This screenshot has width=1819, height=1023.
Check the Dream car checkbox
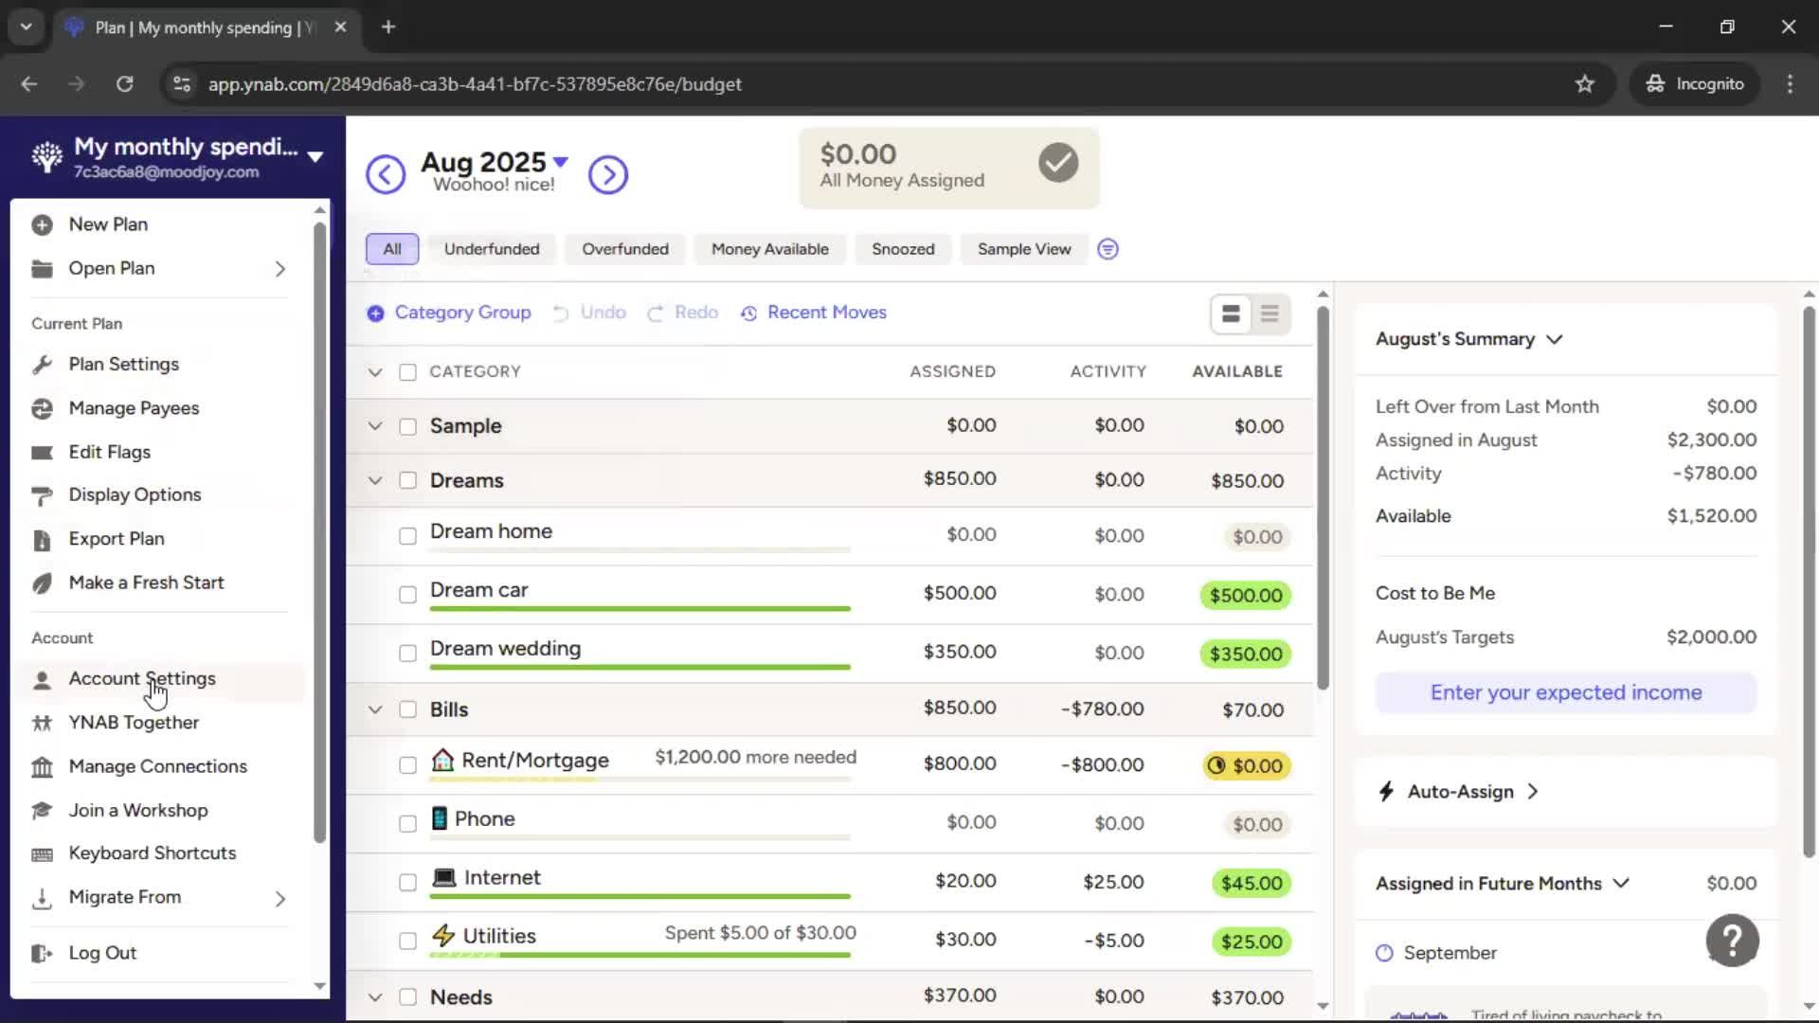(407, 595)
